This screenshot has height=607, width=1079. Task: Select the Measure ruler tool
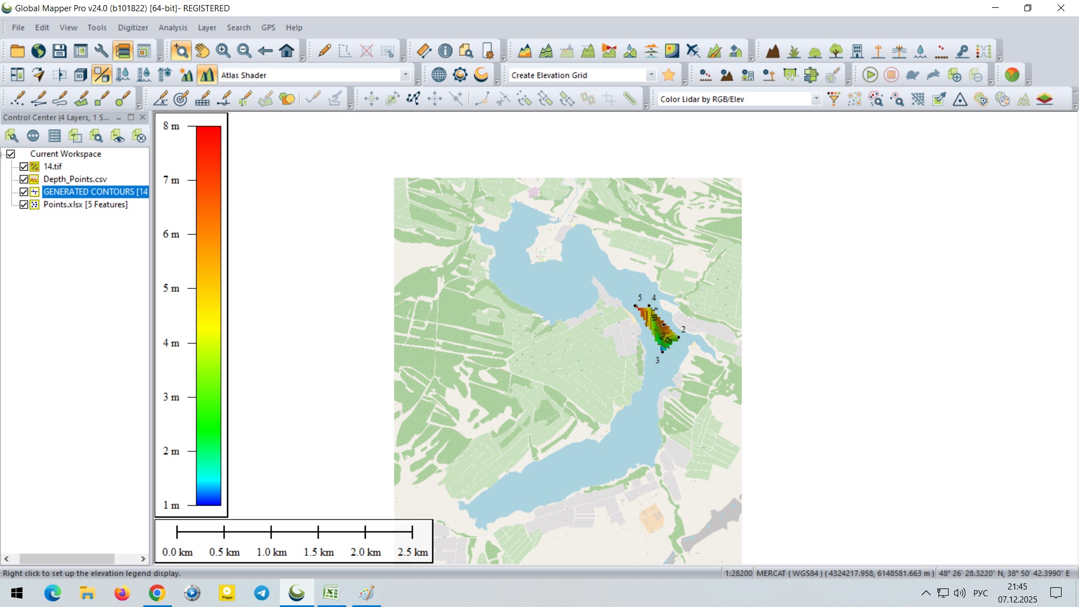click(424, 51)
